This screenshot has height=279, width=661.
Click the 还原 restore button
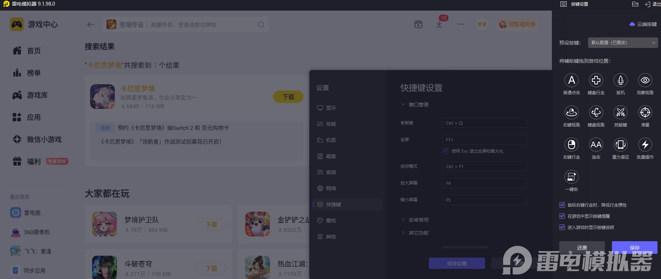(582, 247)
